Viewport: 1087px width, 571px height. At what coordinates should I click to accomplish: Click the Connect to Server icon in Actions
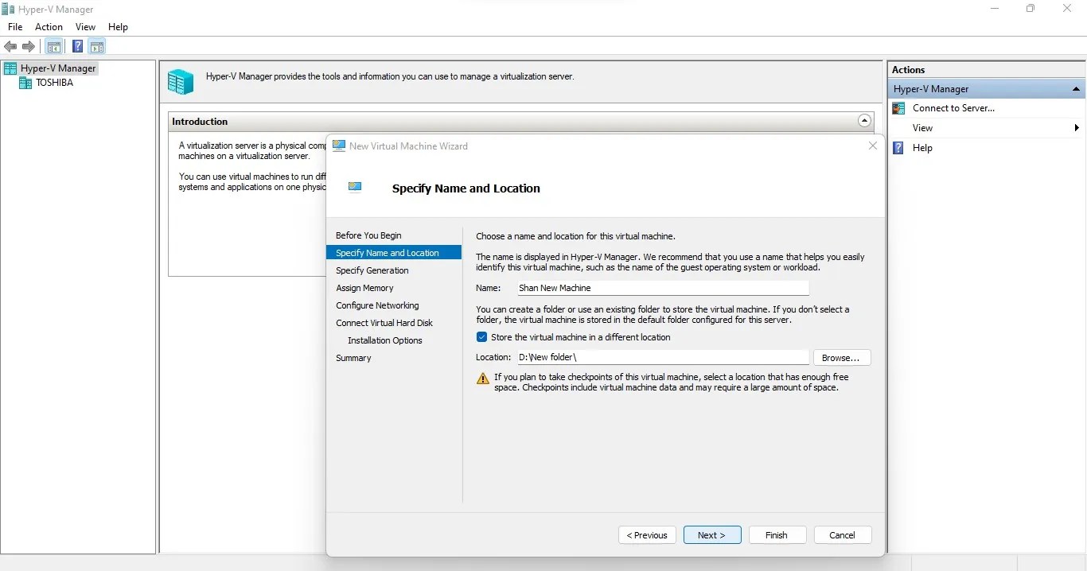(898, 108)
